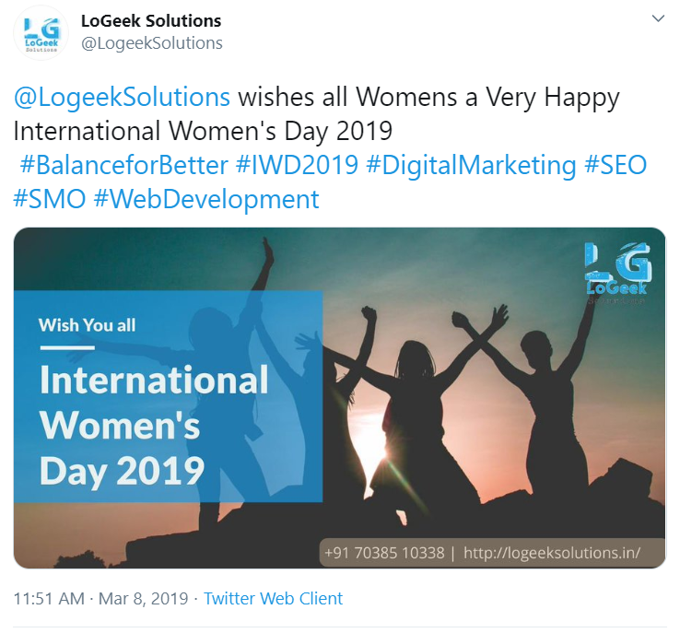Open the #BalanceforBetter hashtag
This screenshot has width=680, height=633.
coord(124,165)
